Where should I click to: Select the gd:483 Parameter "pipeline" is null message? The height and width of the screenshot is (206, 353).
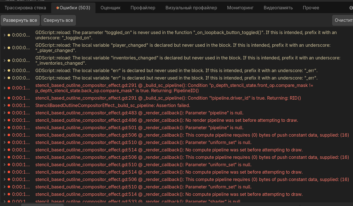tap(139, 113)
